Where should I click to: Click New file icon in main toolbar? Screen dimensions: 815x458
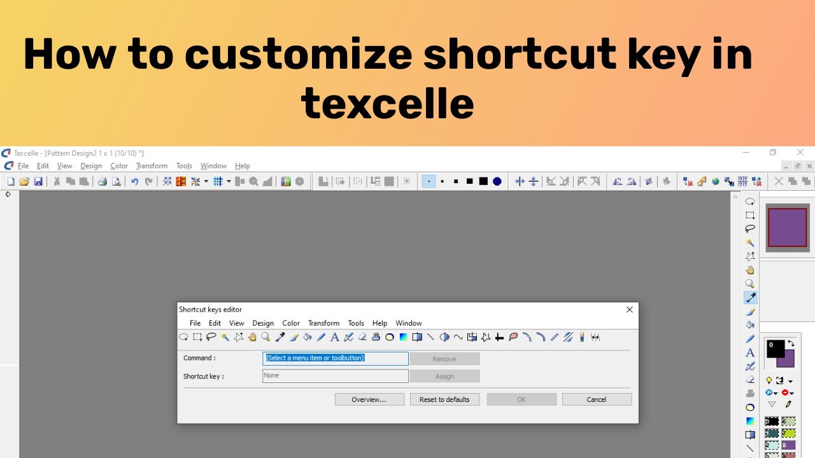click(x=11, y=182)
